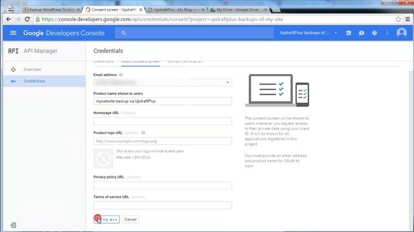The image size is (414, 232).
Task: Click the secure padlock icon
Action: click(x=38, y=19)
